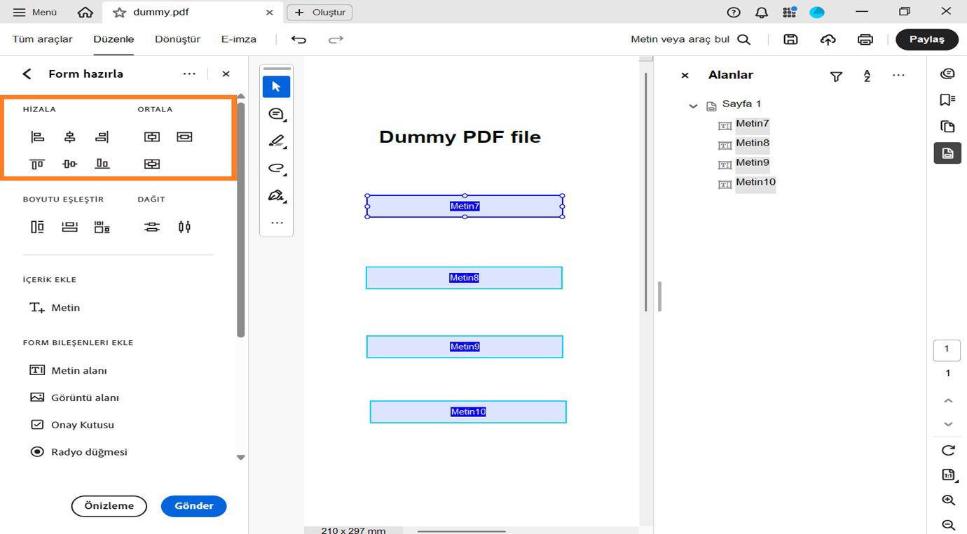Image resolution: width=967 pixels, height=534 pixels.
Task: Add a Metin alanı form field
Action: [x=68, y=370]
